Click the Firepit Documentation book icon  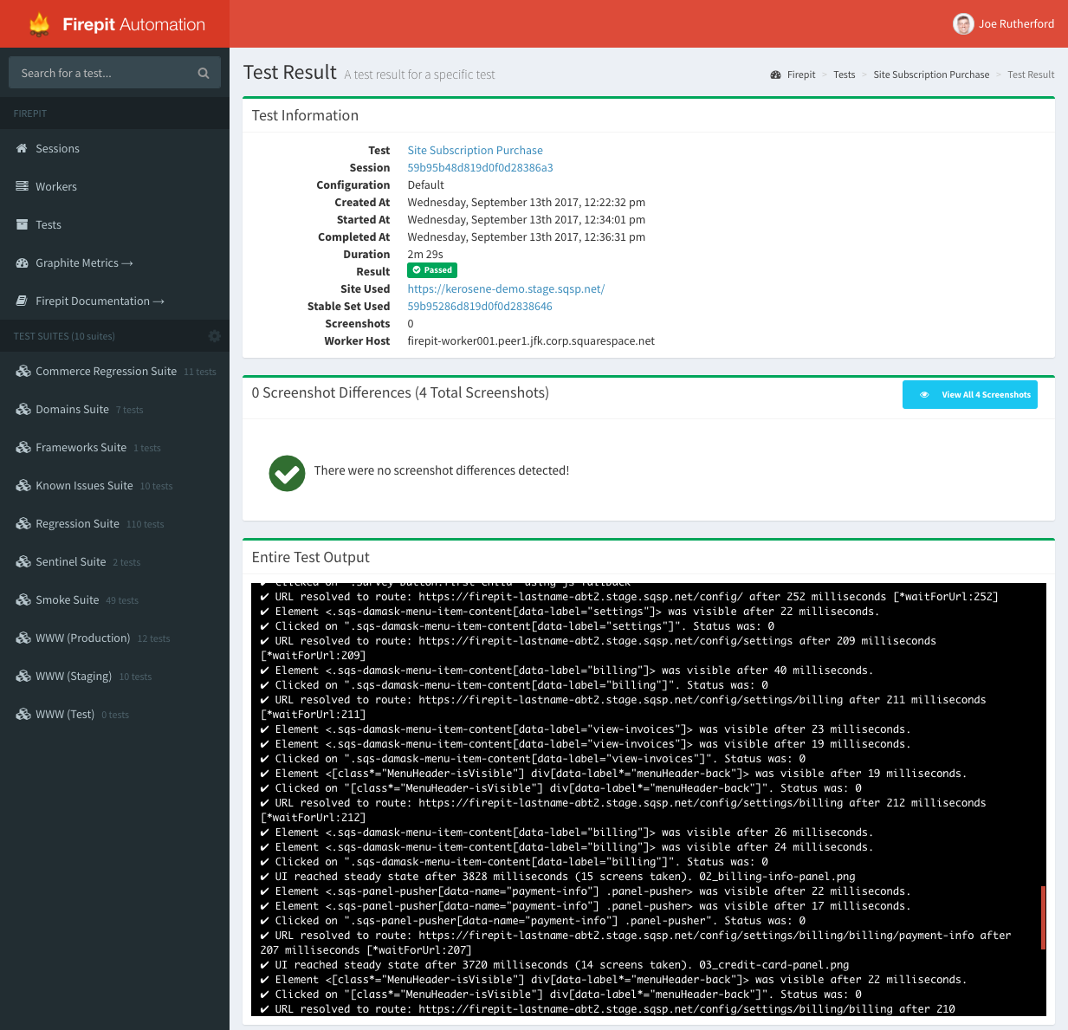pos(22,301)
